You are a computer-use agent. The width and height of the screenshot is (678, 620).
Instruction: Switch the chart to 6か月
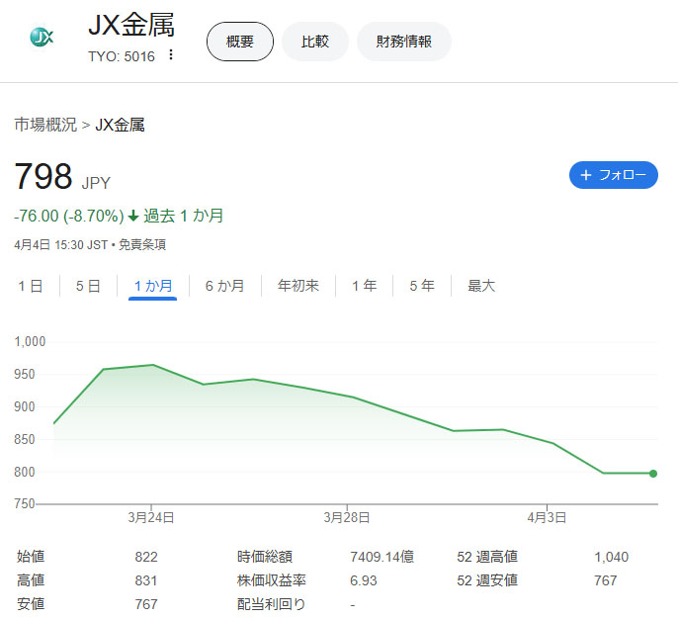(x=224, y=286)
